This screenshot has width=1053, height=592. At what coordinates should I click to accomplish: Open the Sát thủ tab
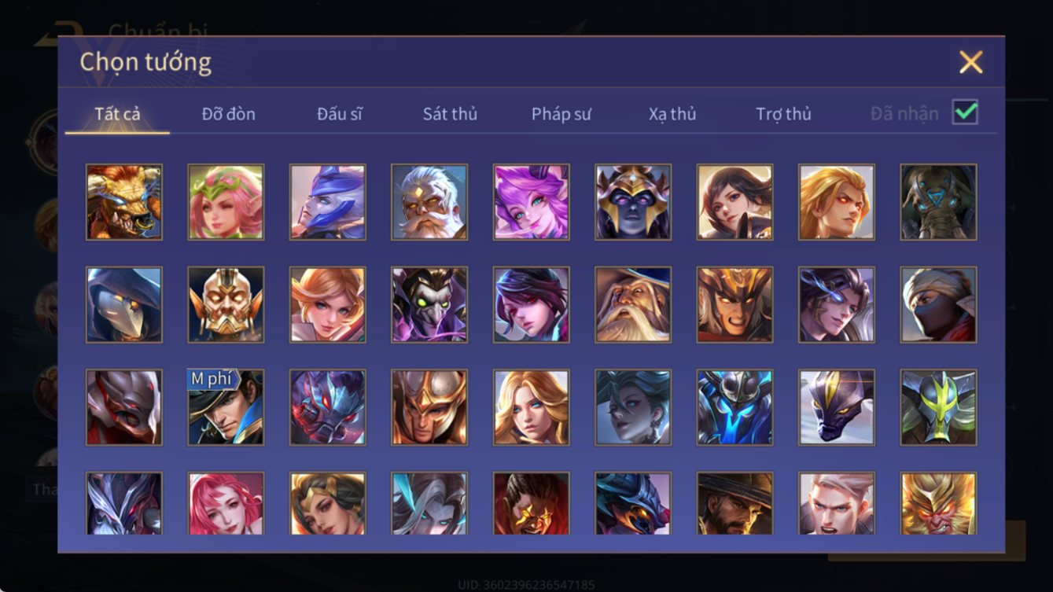[x=450, y=114]
